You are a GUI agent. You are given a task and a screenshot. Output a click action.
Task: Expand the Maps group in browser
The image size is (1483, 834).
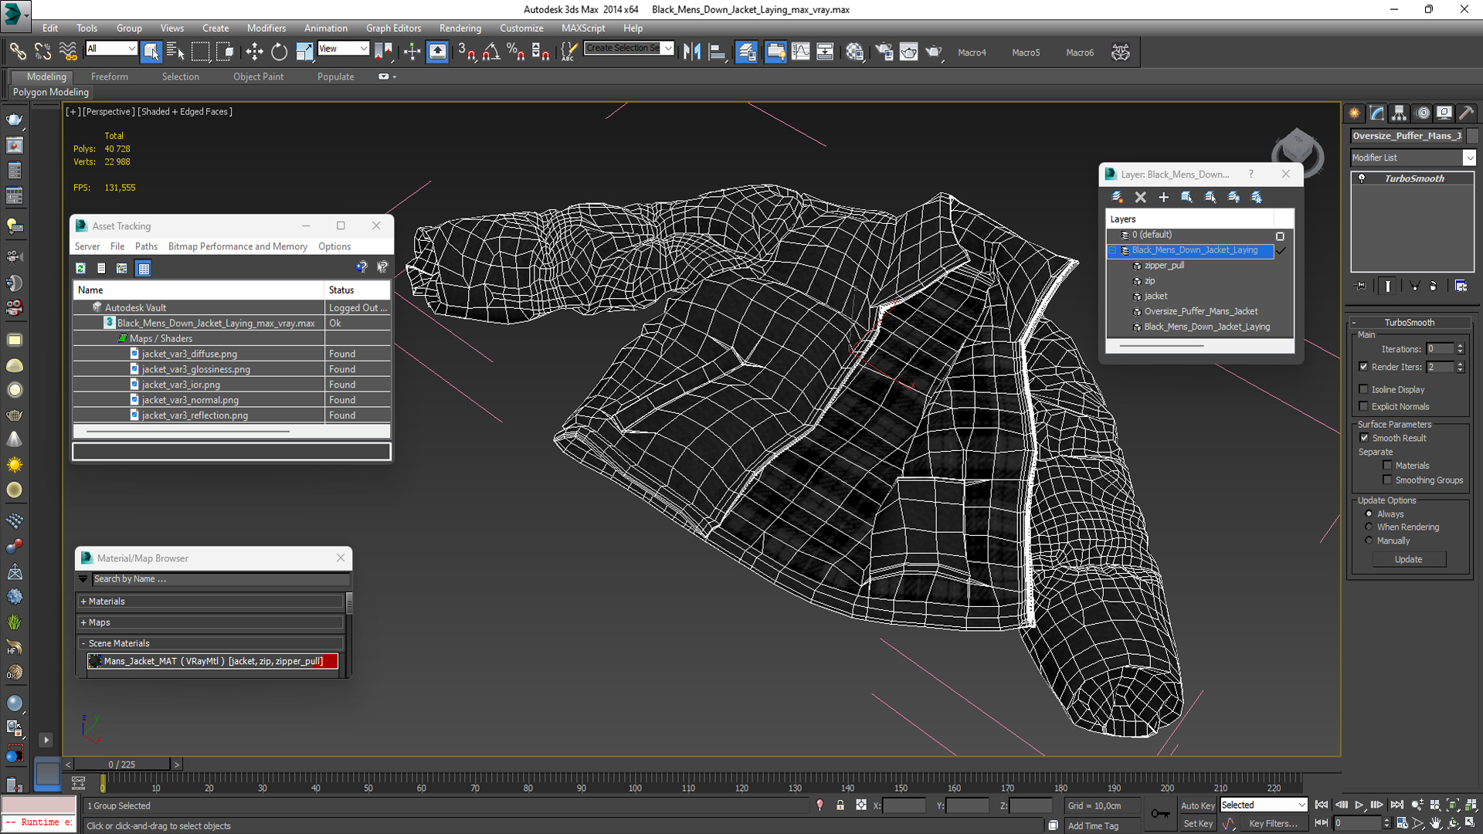(211, 622)
